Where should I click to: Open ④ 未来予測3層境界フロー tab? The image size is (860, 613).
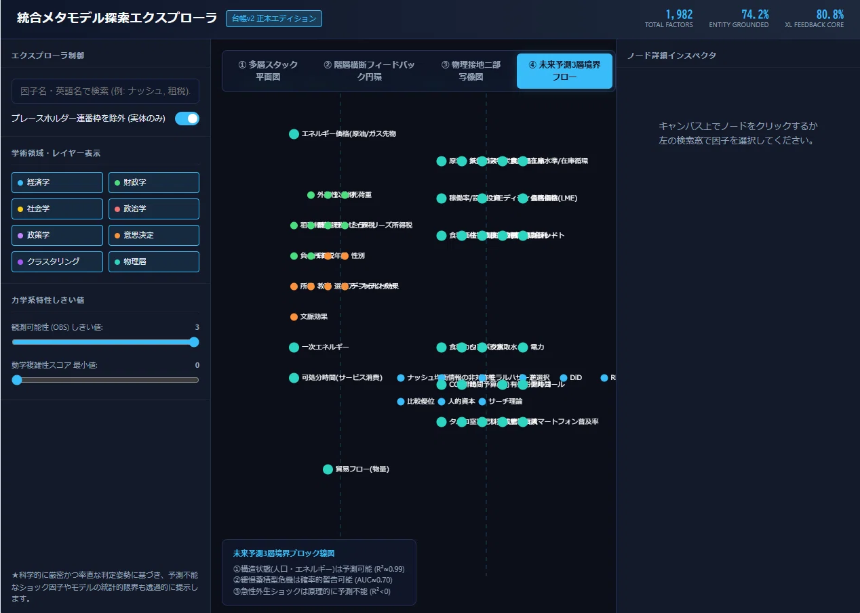point(564,71)
